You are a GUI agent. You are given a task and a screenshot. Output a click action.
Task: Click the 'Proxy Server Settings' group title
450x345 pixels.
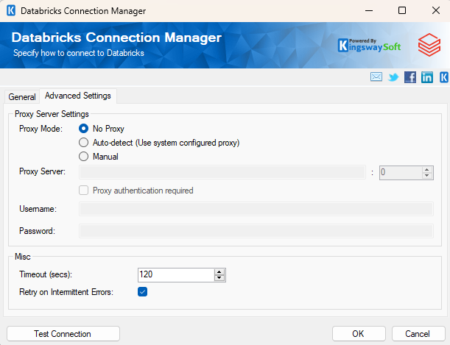(52, 114)
